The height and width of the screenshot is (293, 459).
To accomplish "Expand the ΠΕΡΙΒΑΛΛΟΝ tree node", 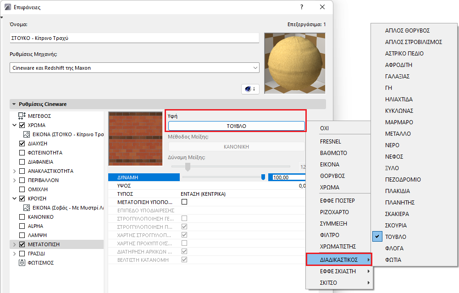I will pos(14,180).
